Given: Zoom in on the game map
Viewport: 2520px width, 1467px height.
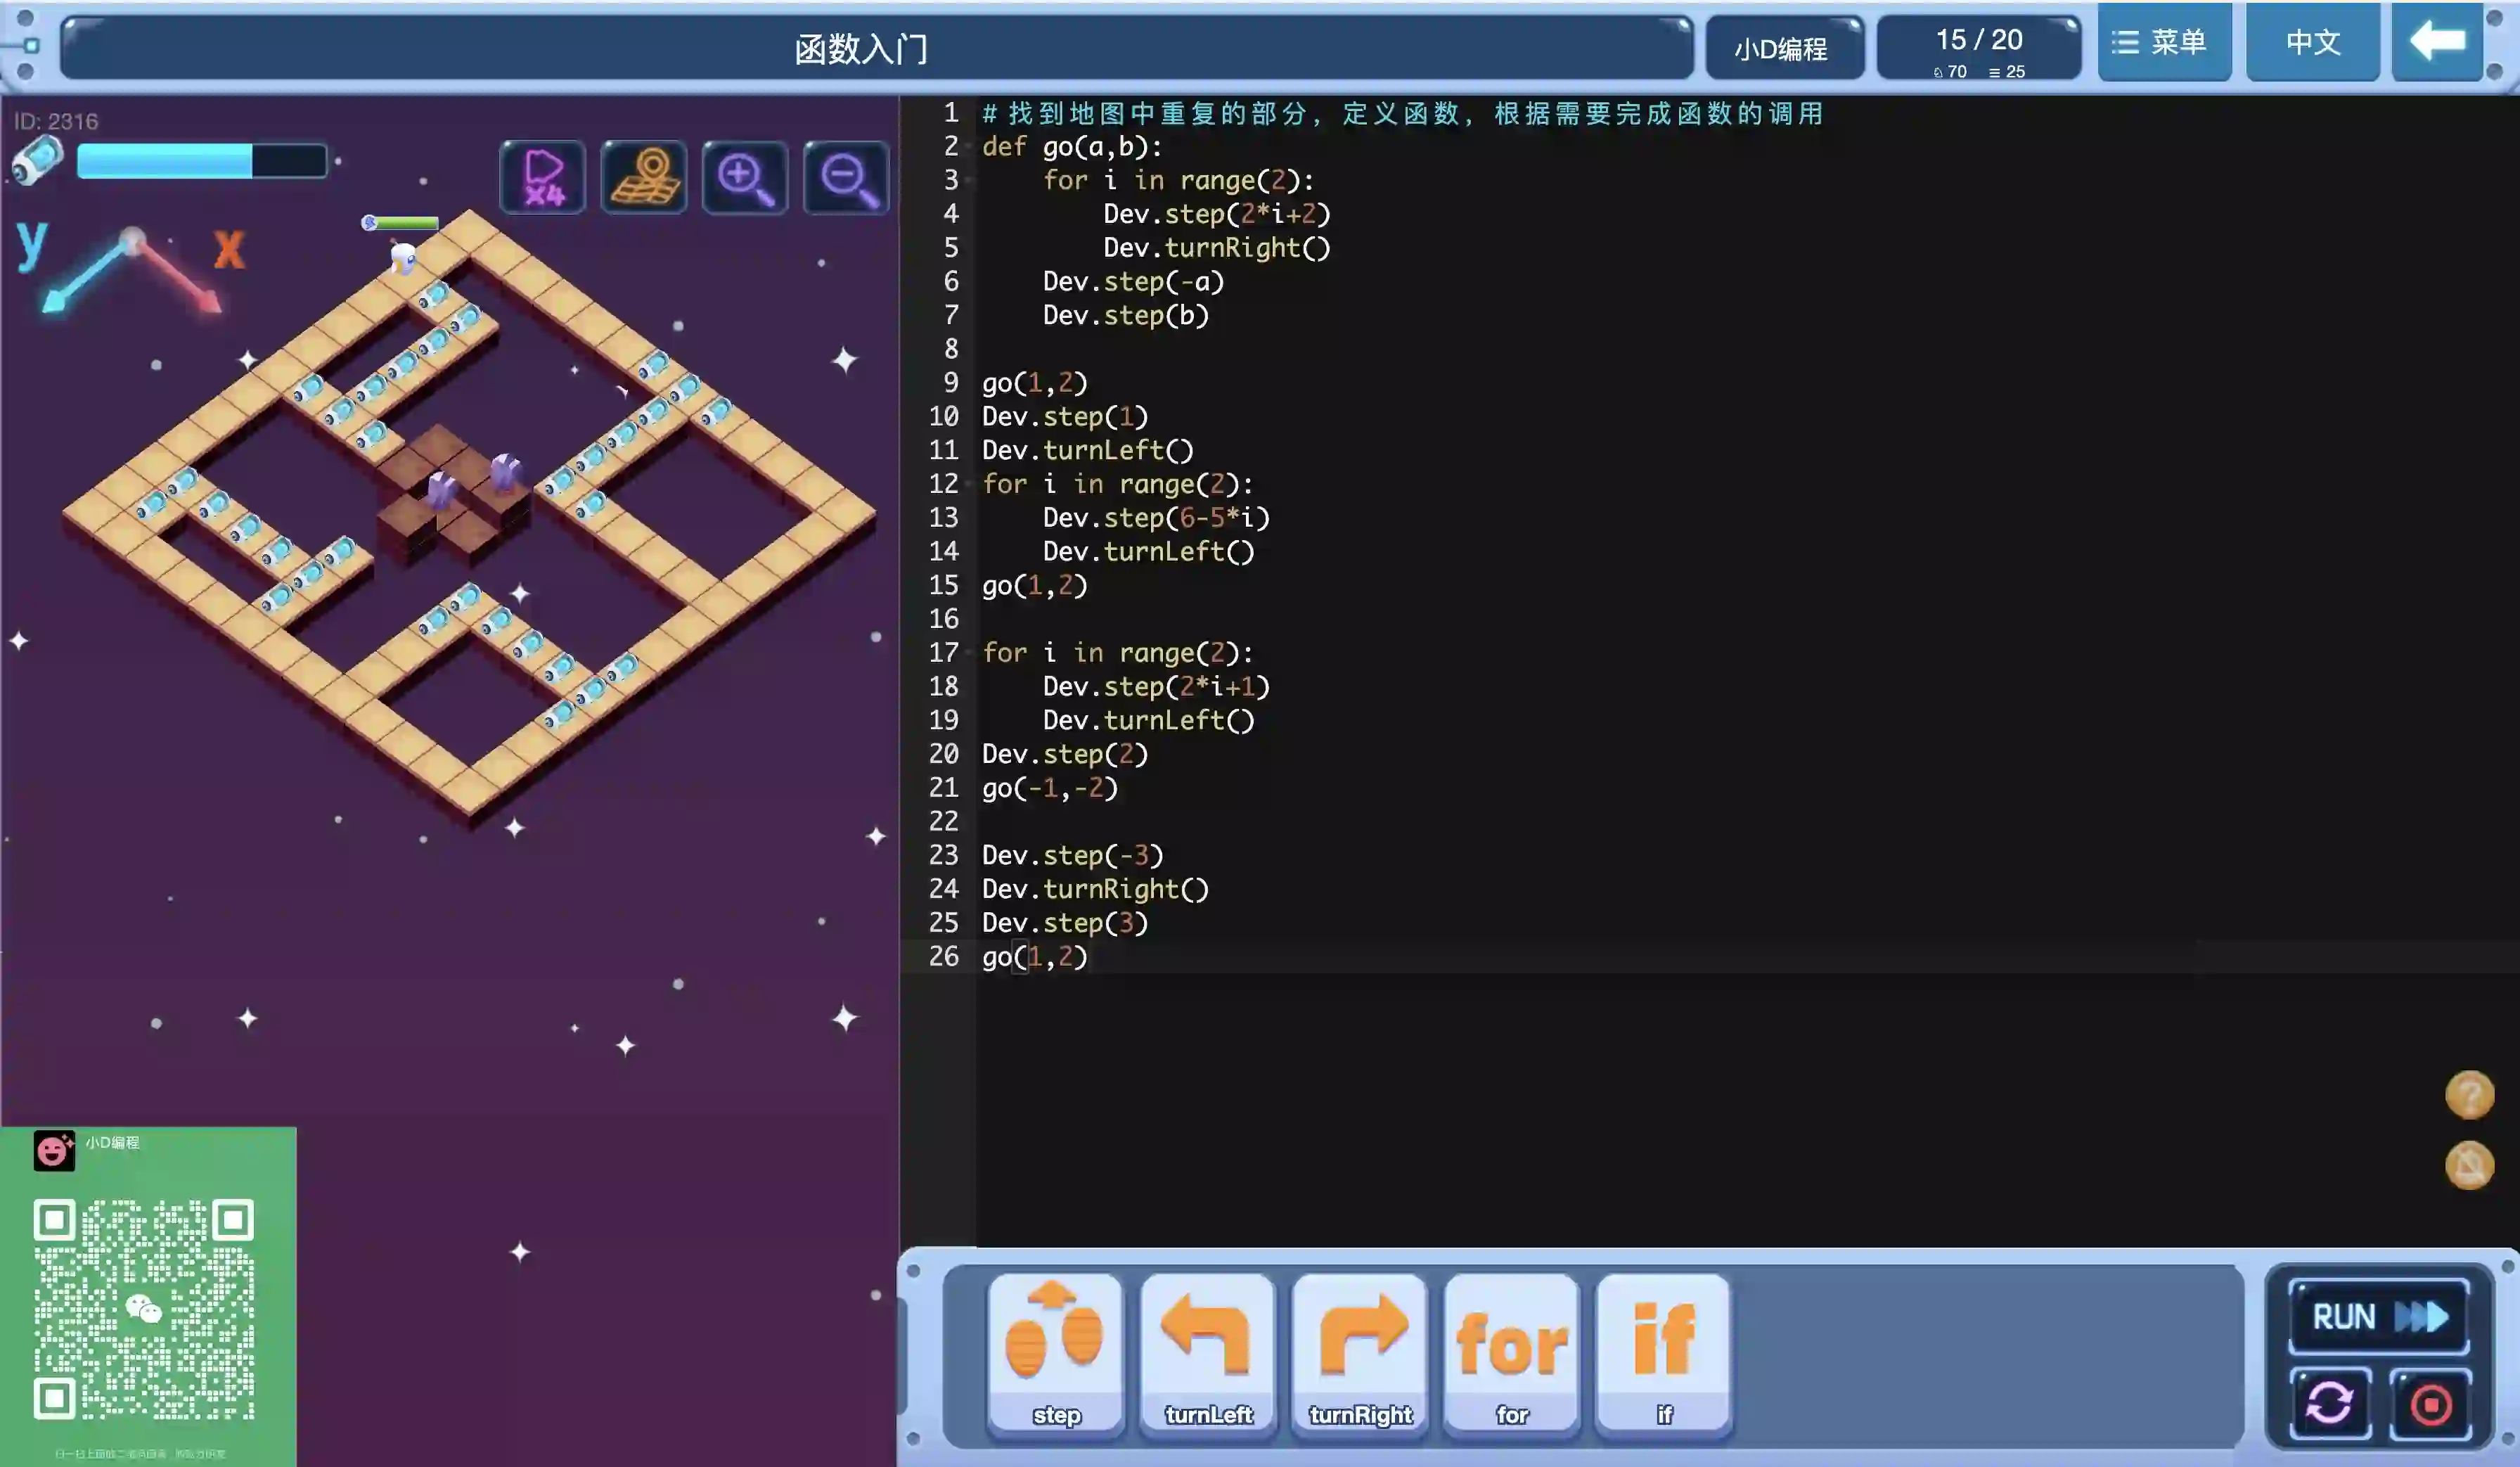Looking at the screenshot, I should tap(745, 178).
